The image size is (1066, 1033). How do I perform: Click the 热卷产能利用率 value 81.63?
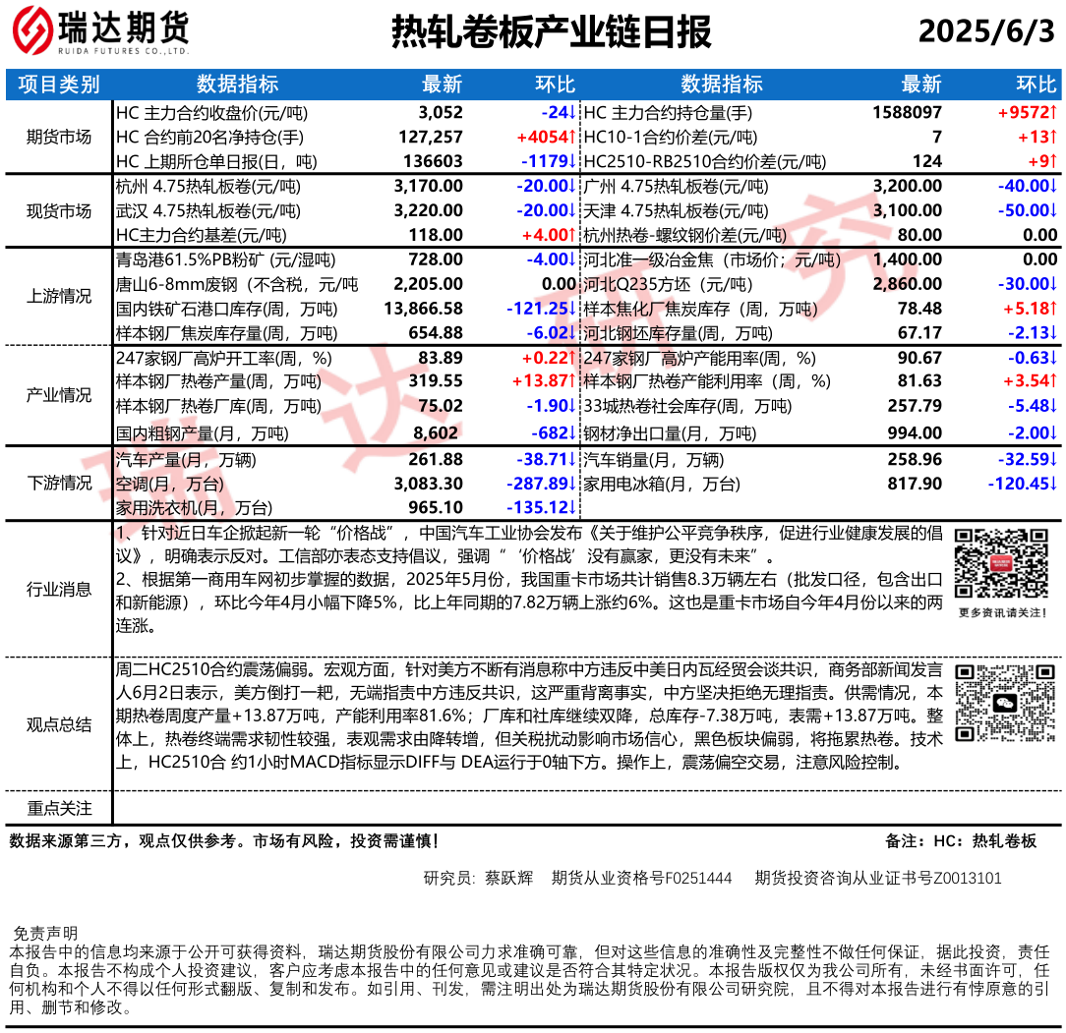click(919, 380)
